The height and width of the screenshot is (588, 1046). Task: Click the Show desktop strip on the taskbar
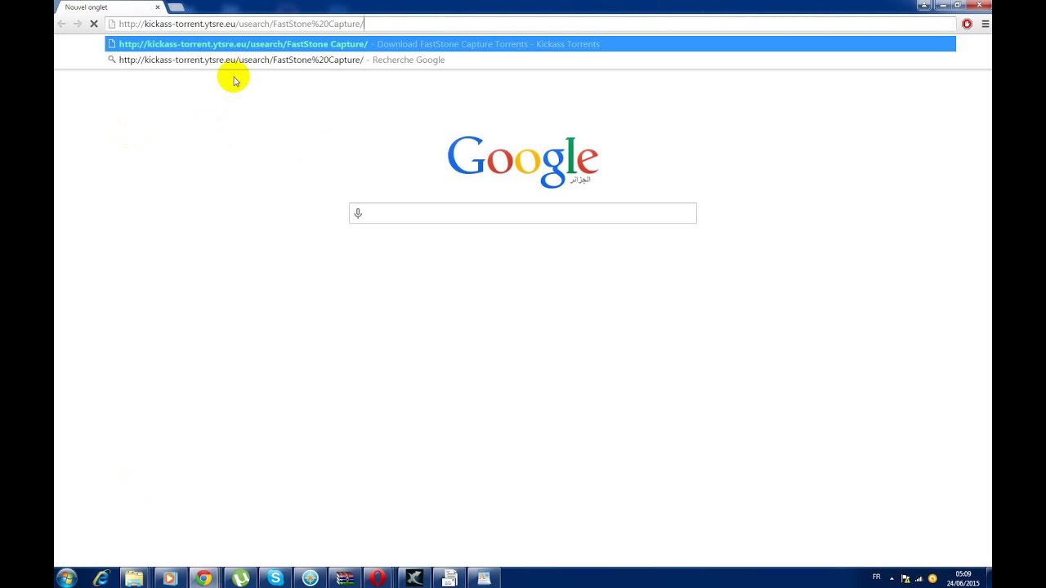pyautogui.click(x=987, y=578)
